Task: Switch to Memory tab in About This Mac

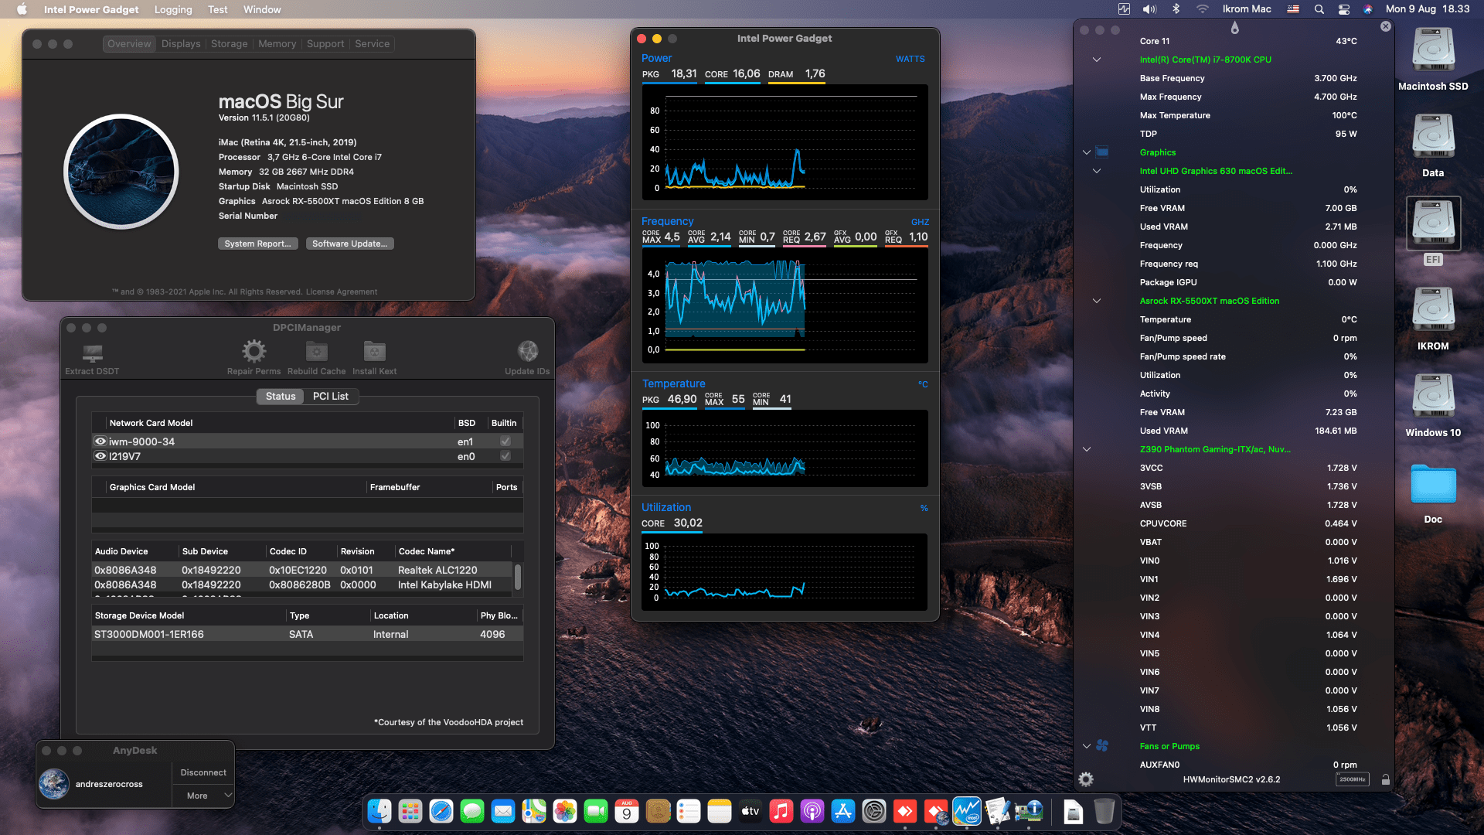Action: (277, 44)
